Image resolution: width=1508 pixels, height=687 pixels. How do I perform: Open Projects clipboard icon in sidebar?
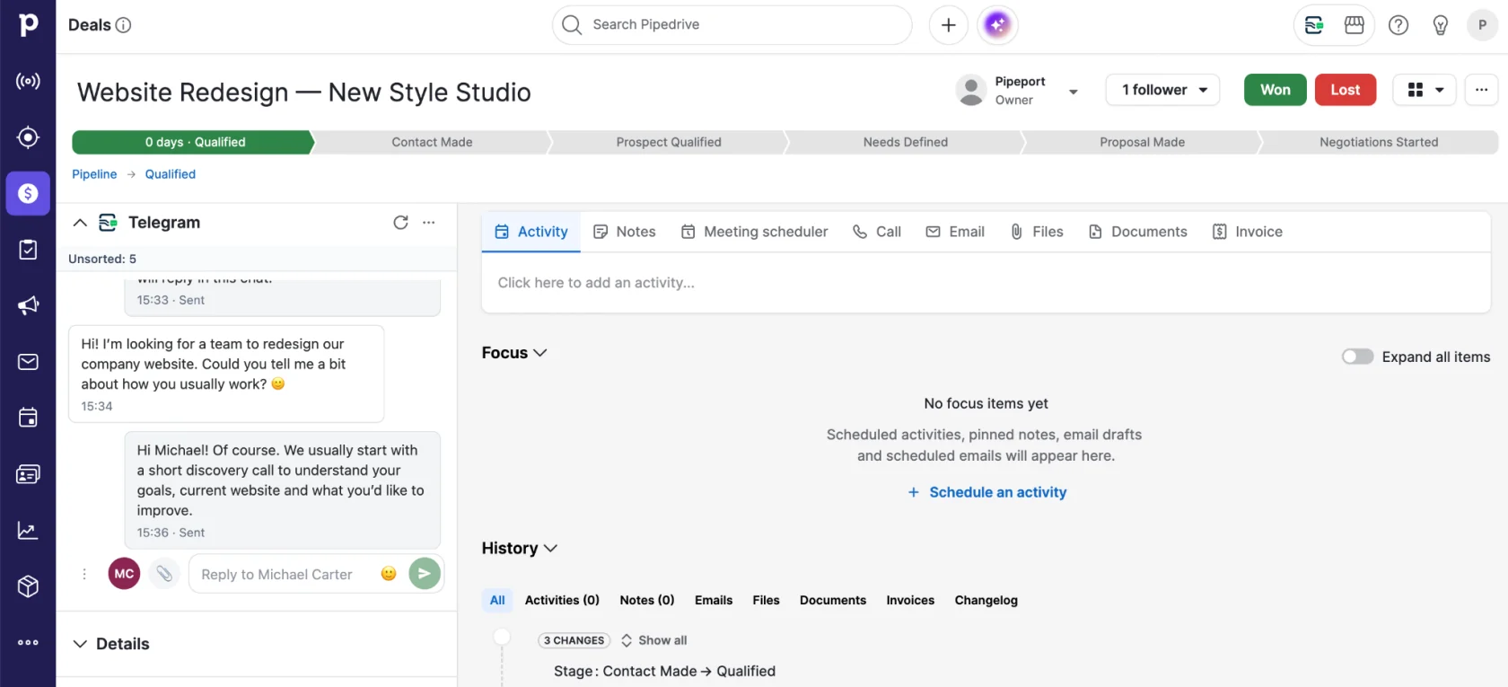click(28, 250)
